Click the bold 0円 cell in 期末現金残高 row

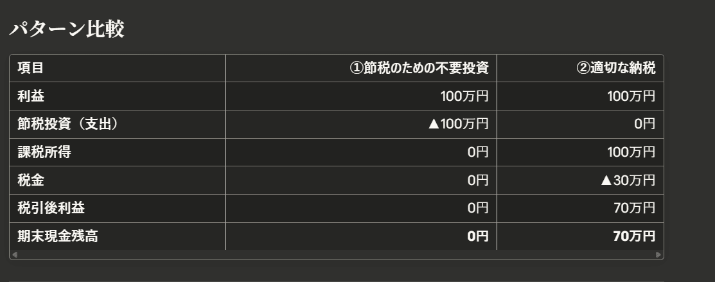(478, 236)
